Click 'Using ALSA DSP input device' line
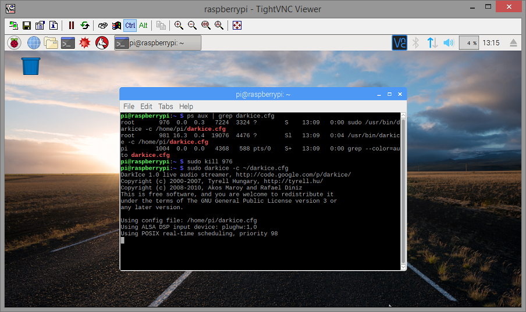 click(189, 227)
